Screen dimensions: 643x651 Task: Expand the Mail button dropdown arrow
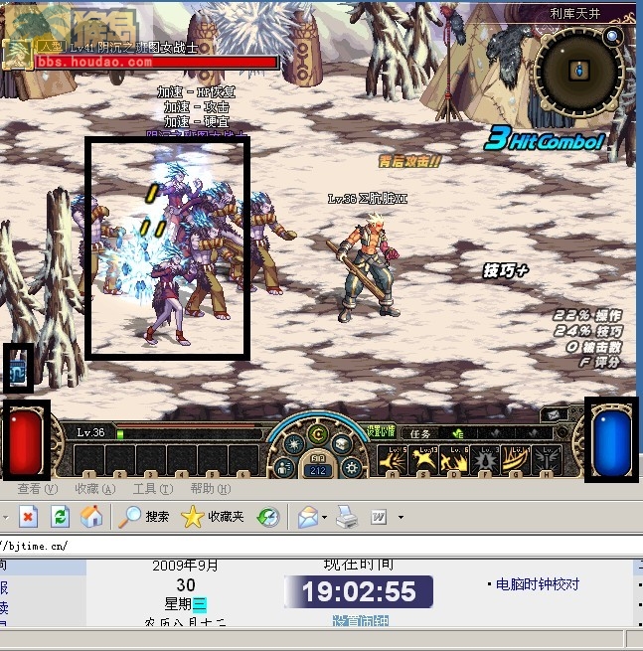click(x=324, y=517)
